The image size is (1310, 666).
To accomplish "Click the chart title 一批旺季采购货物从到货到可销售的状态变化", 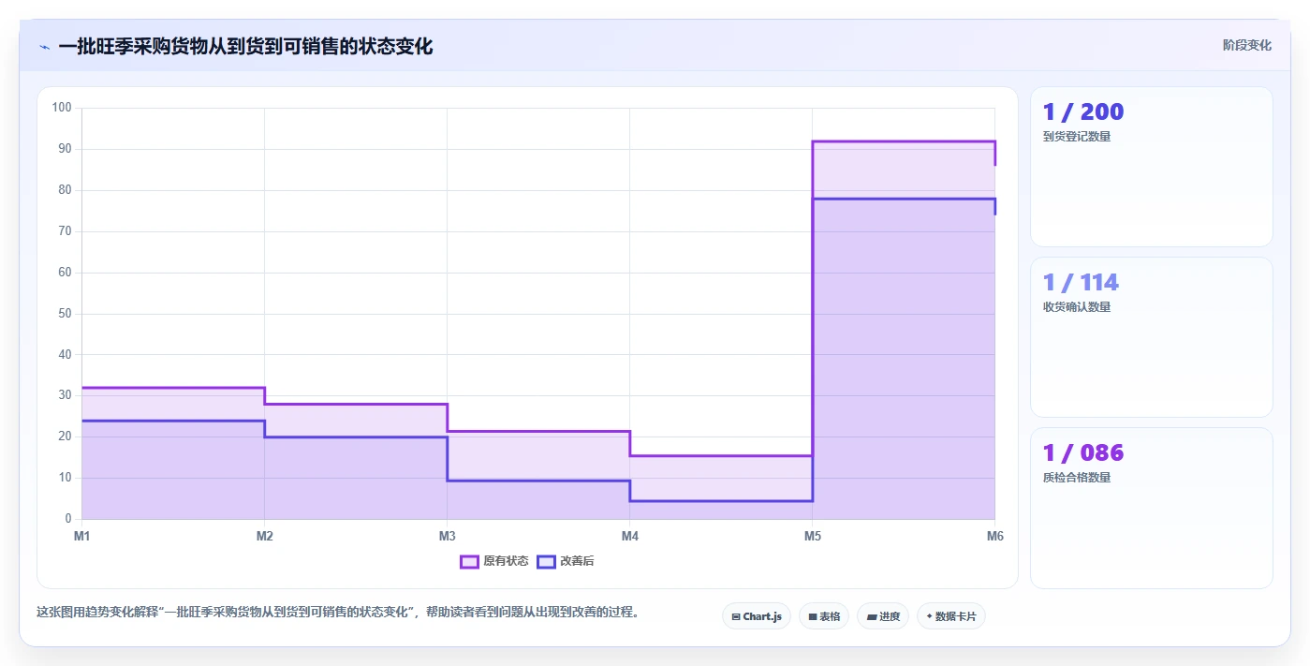I will pyautogui.click(x=245, y=47).
